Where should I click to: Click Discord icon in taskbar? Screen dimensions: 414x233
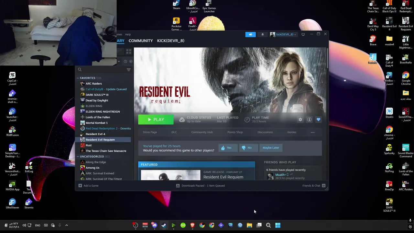[154, 225]
